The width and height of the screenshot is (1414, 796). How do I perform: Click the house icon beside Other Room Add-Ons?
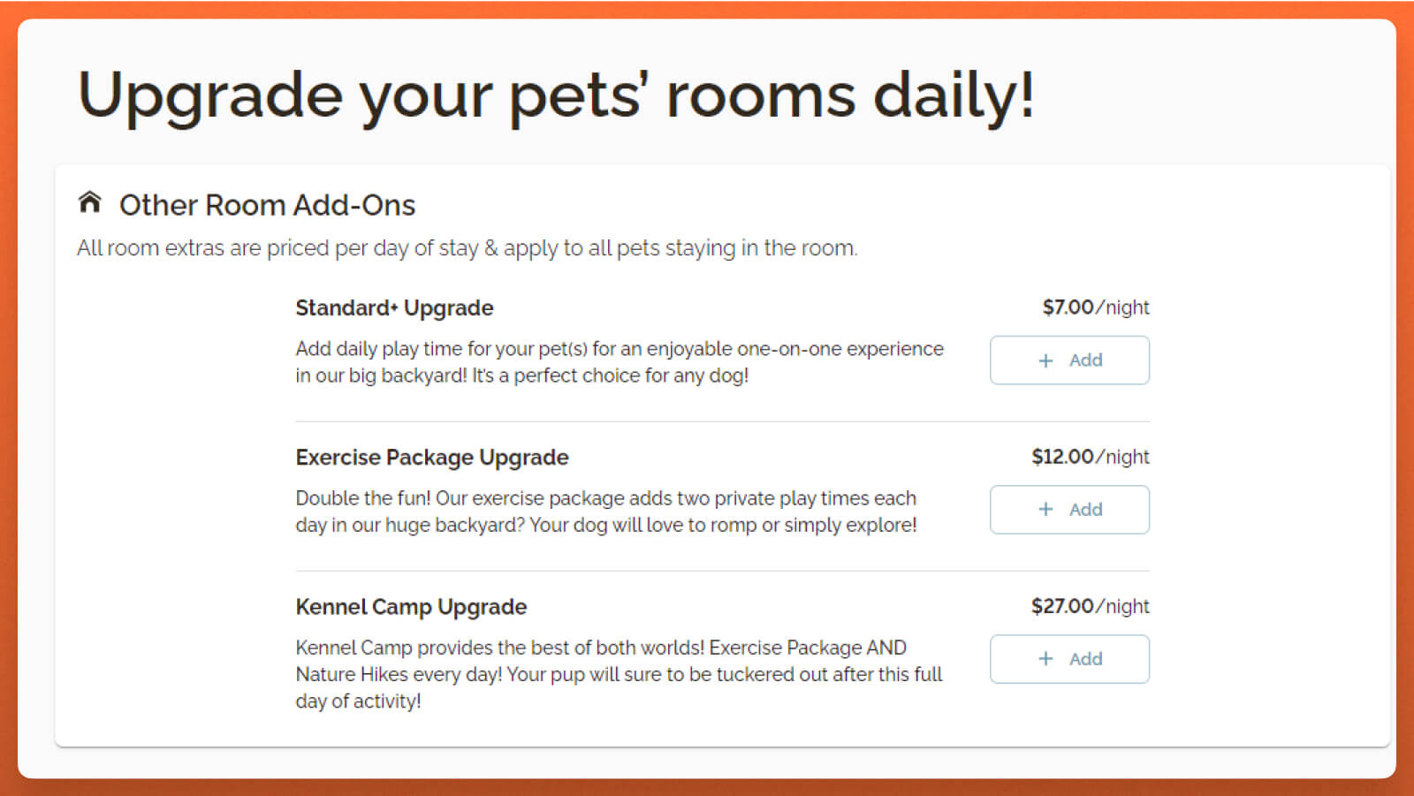coord(89,202)
